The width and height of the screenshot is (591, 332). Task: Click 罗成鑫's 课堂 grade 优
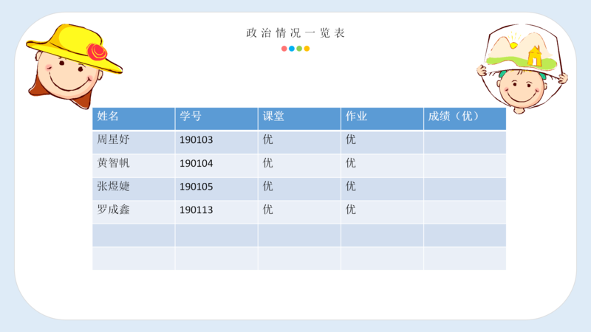pyautogui.click(x=299, y=212)
